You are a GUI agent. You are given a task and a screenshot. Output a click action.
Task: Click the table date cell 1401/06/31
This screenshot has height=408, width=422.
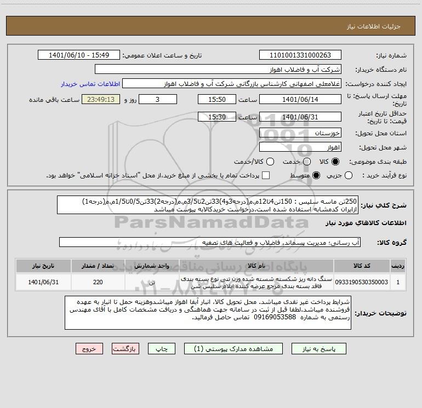coord(43,282)
